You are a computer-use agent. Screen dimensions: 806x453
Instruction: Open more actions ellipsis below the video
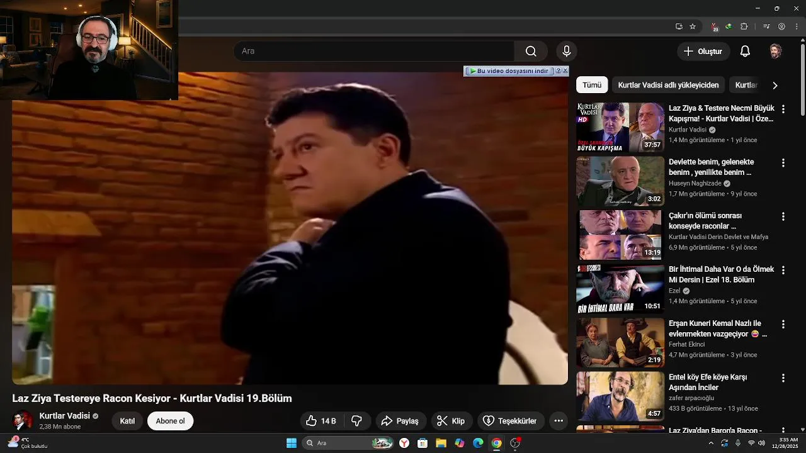pos(559,421)
